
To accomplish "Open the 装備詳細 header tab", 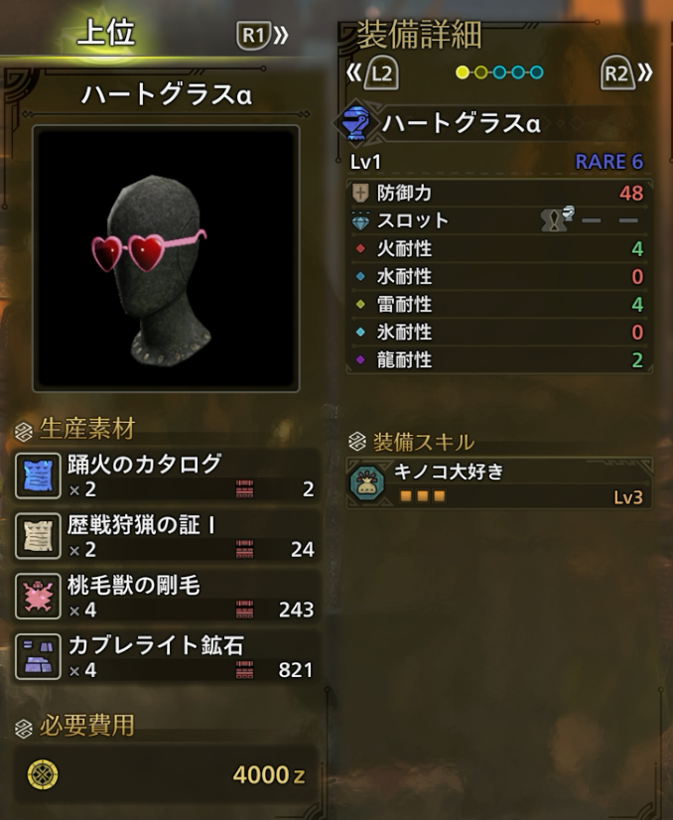I will coord(419,35).
